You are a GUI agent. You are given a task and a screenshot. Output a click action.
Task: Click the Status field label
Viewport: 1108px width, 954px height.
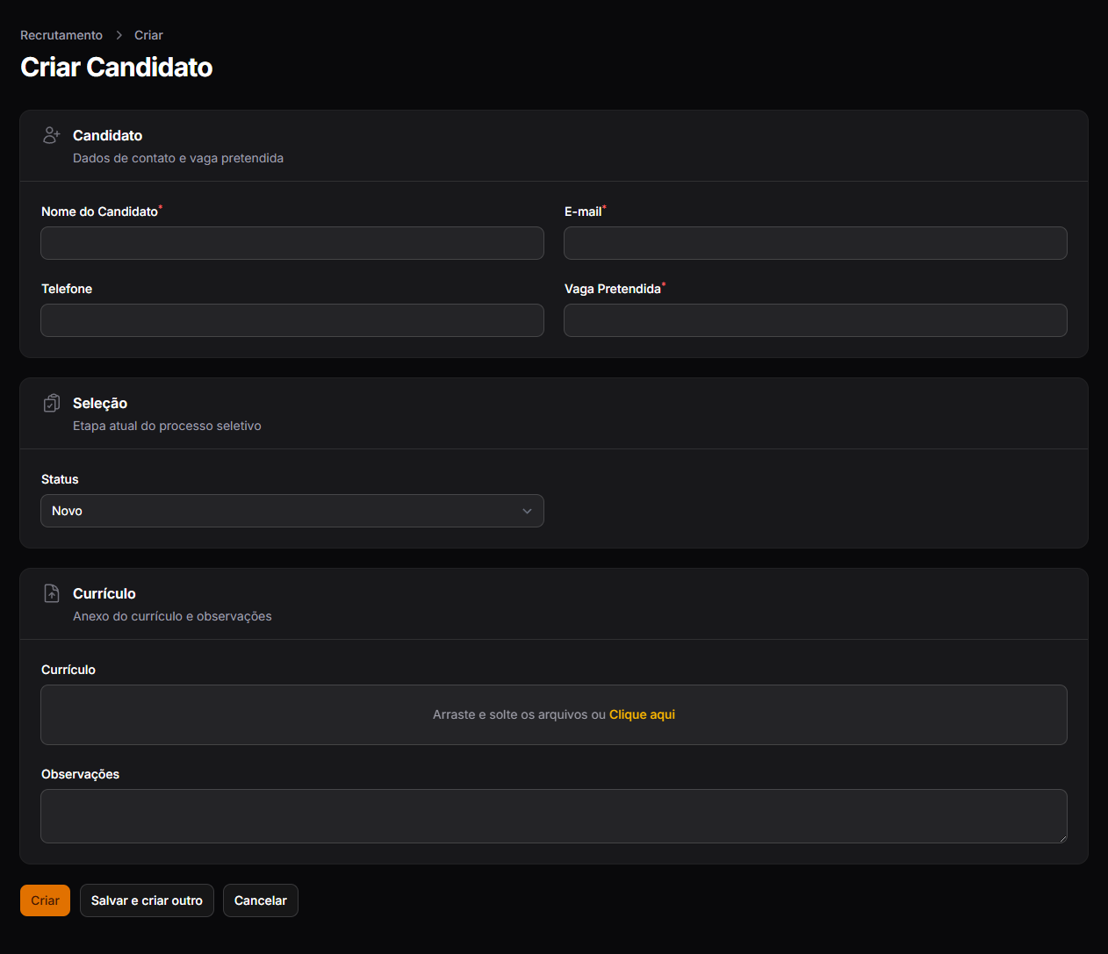(60, 479)
